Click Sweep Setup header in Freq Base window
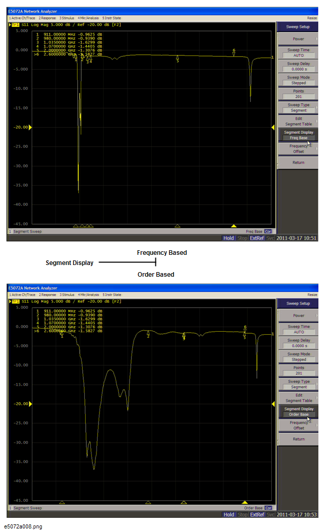The height and width of the screenshot is (531, 325). click(298, 27)
